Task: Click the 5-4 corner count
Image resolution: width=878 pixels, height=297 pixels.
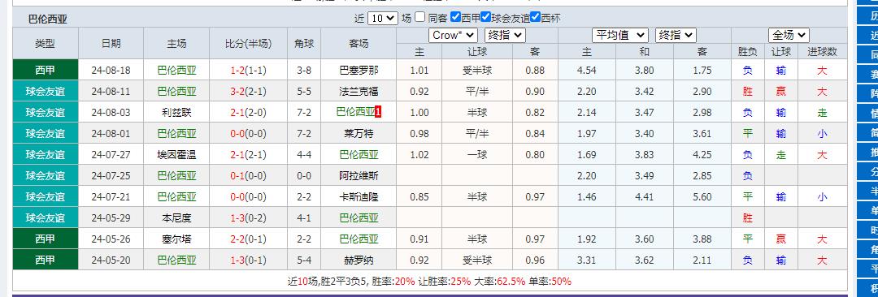Action: click(304, 260)
